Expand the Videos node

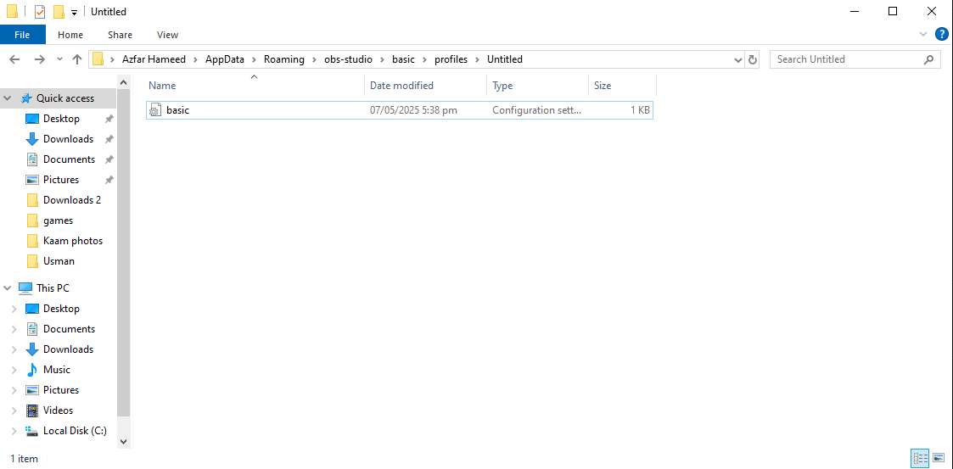tap(14, 410)
